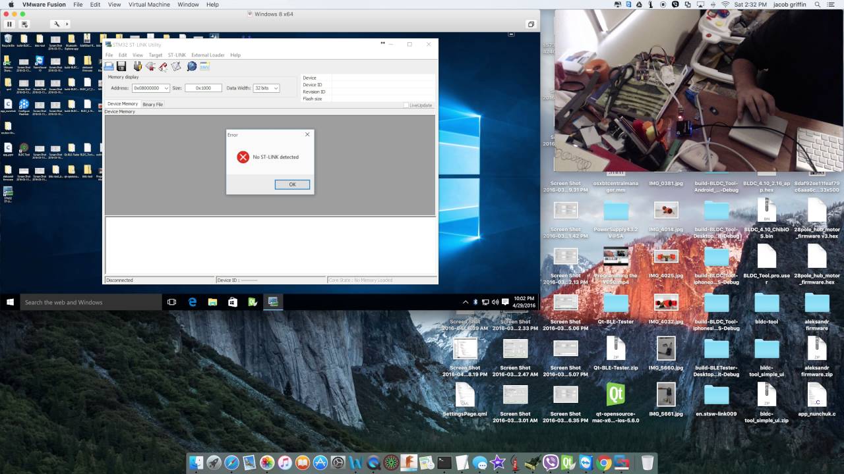Open Task View on Windows taskbar
Screen dimensions: 844x474
tap(172, 302)
